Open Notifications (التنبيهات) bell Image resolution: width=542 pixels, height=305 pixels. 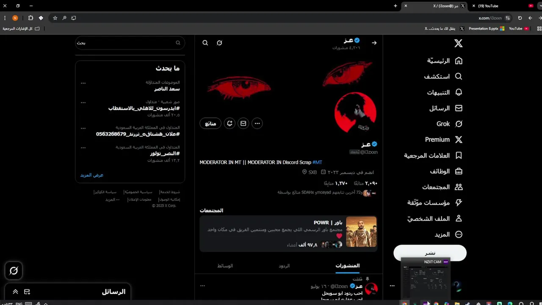pyautogui.click(x=445, y=92)
